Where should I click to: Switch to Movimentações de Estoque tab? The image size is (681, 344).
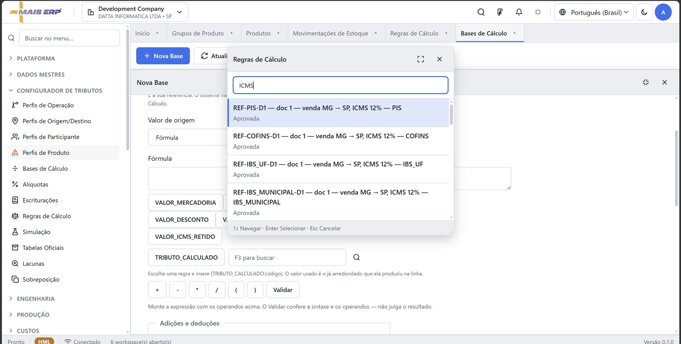tap(330, 33)
